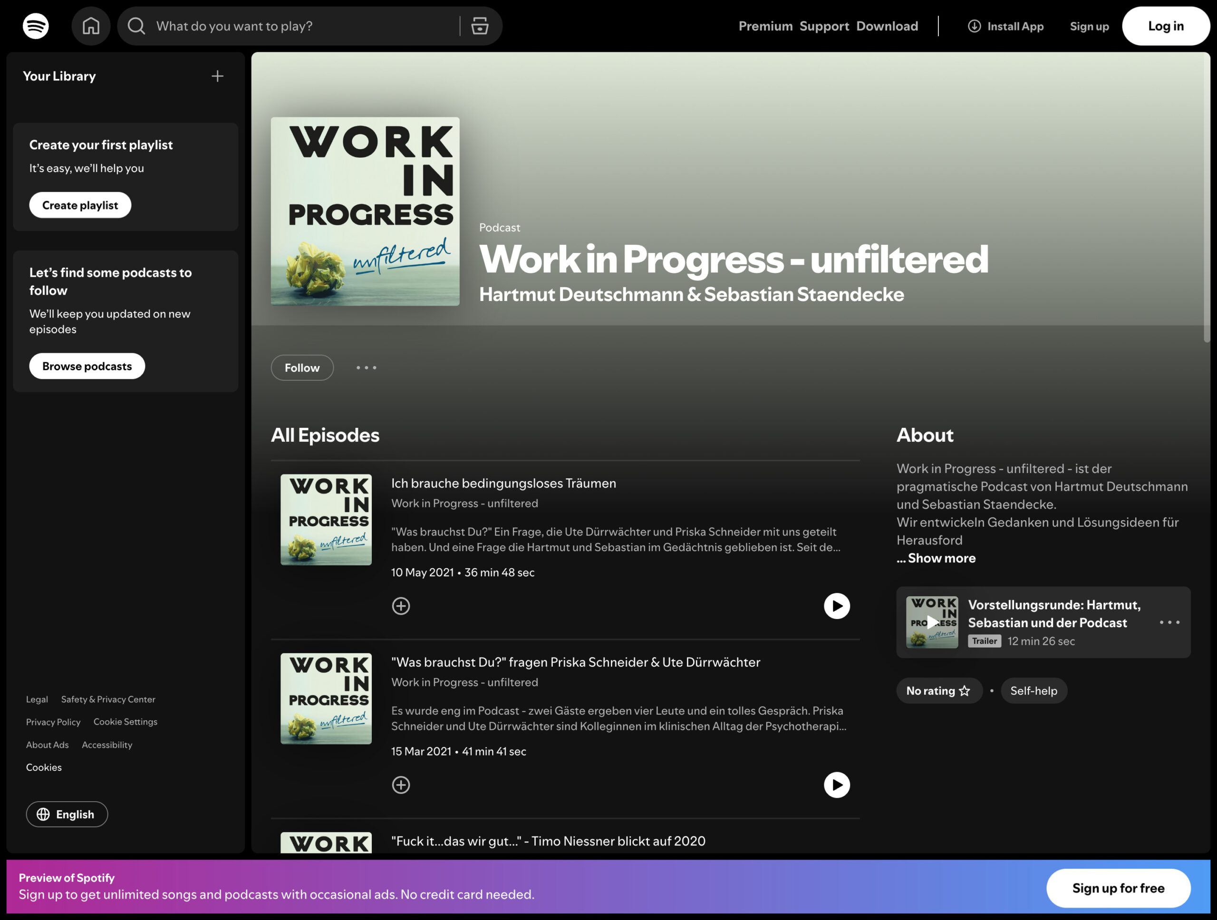Click the 'Your Library' heading
Image resolution: width=1217 pixels, height=920 pixels.
click(x=59, y=76)
